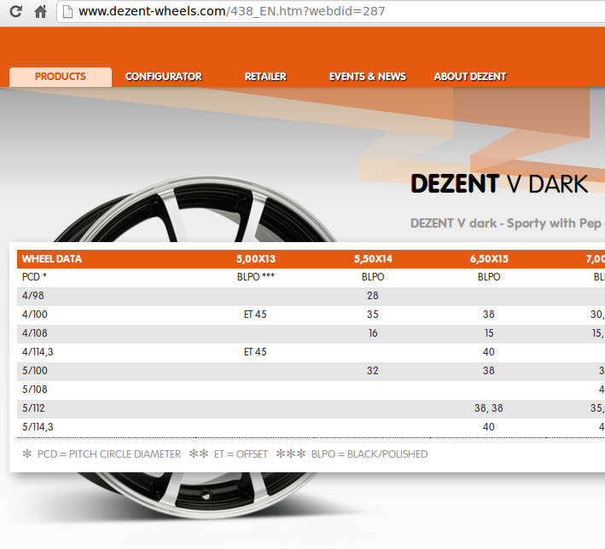Open EVENTS & NEWS section
605x549 pixels.
[x=368, y=77]
